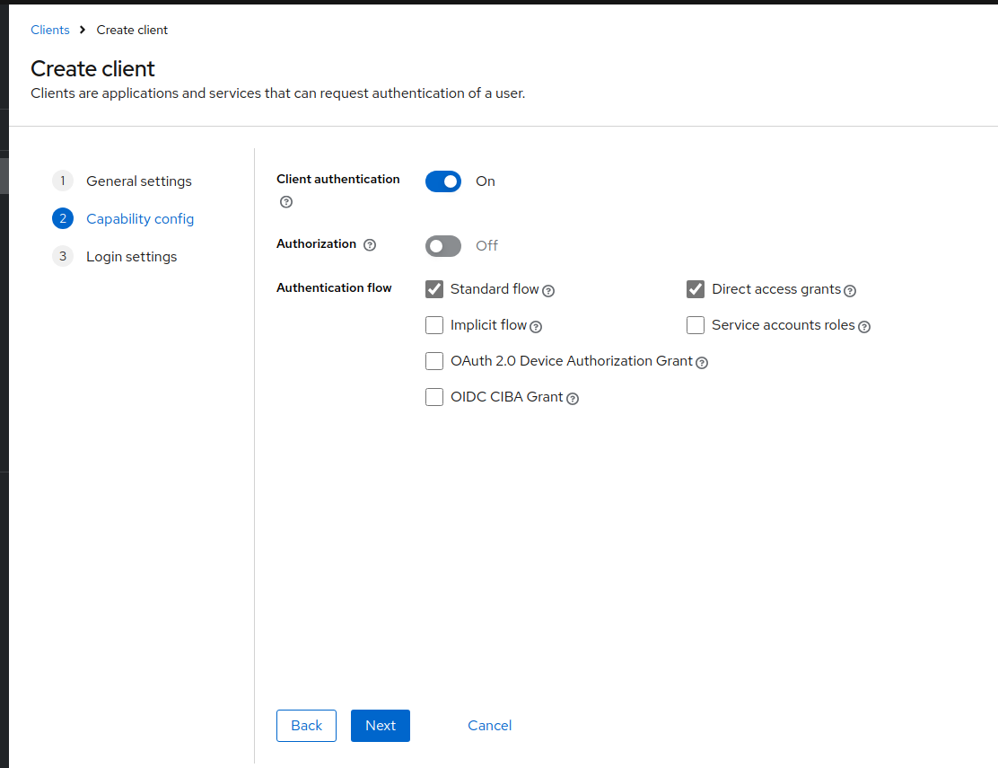Uncheck Direct access grants checkbox
The height and width of the screenshot is (768, 998).
coord(696,289)
